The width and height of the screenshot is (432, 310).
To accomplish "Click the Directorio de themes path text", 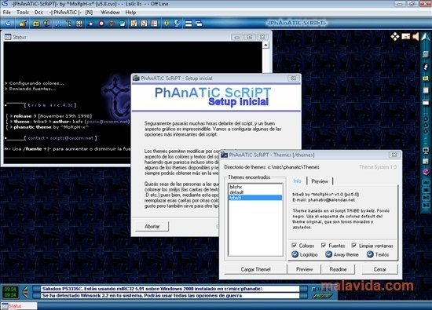I will click(272, 167).
